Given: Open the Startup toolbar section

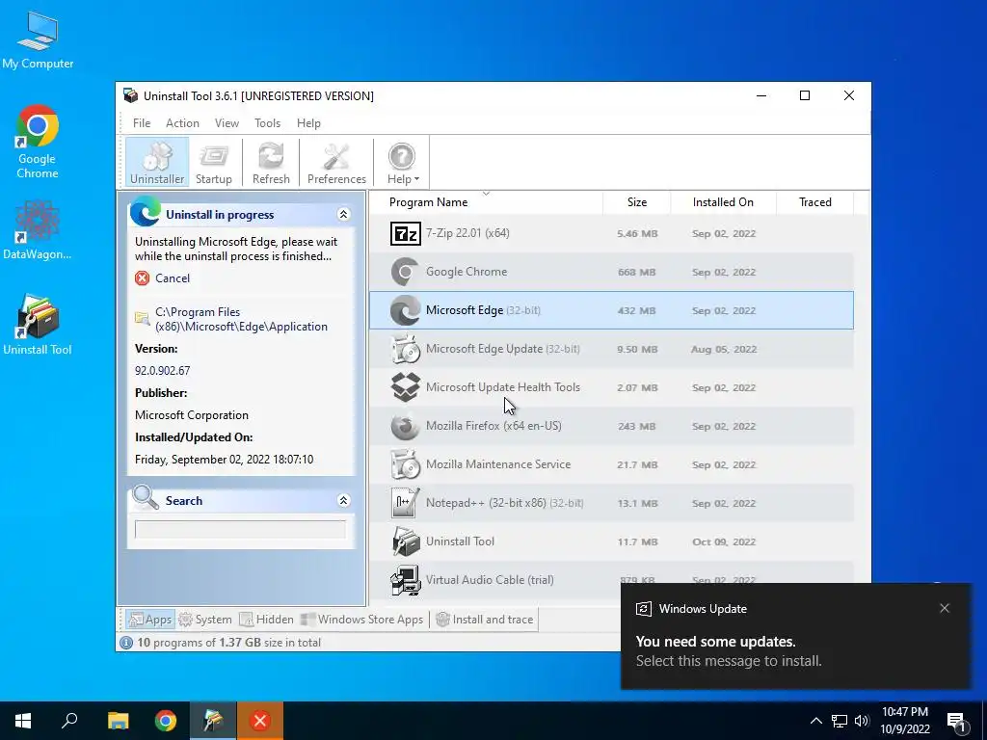Looking at the screenshot, I should (x=213, y=162).
